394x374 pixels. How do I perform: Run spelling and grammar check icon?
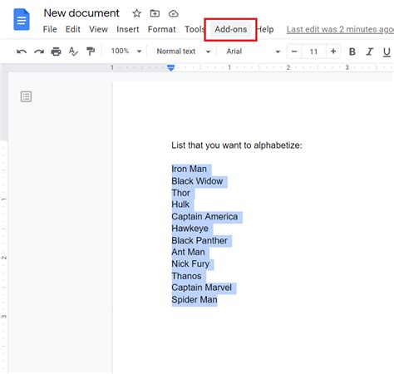(x=73, y=52)
